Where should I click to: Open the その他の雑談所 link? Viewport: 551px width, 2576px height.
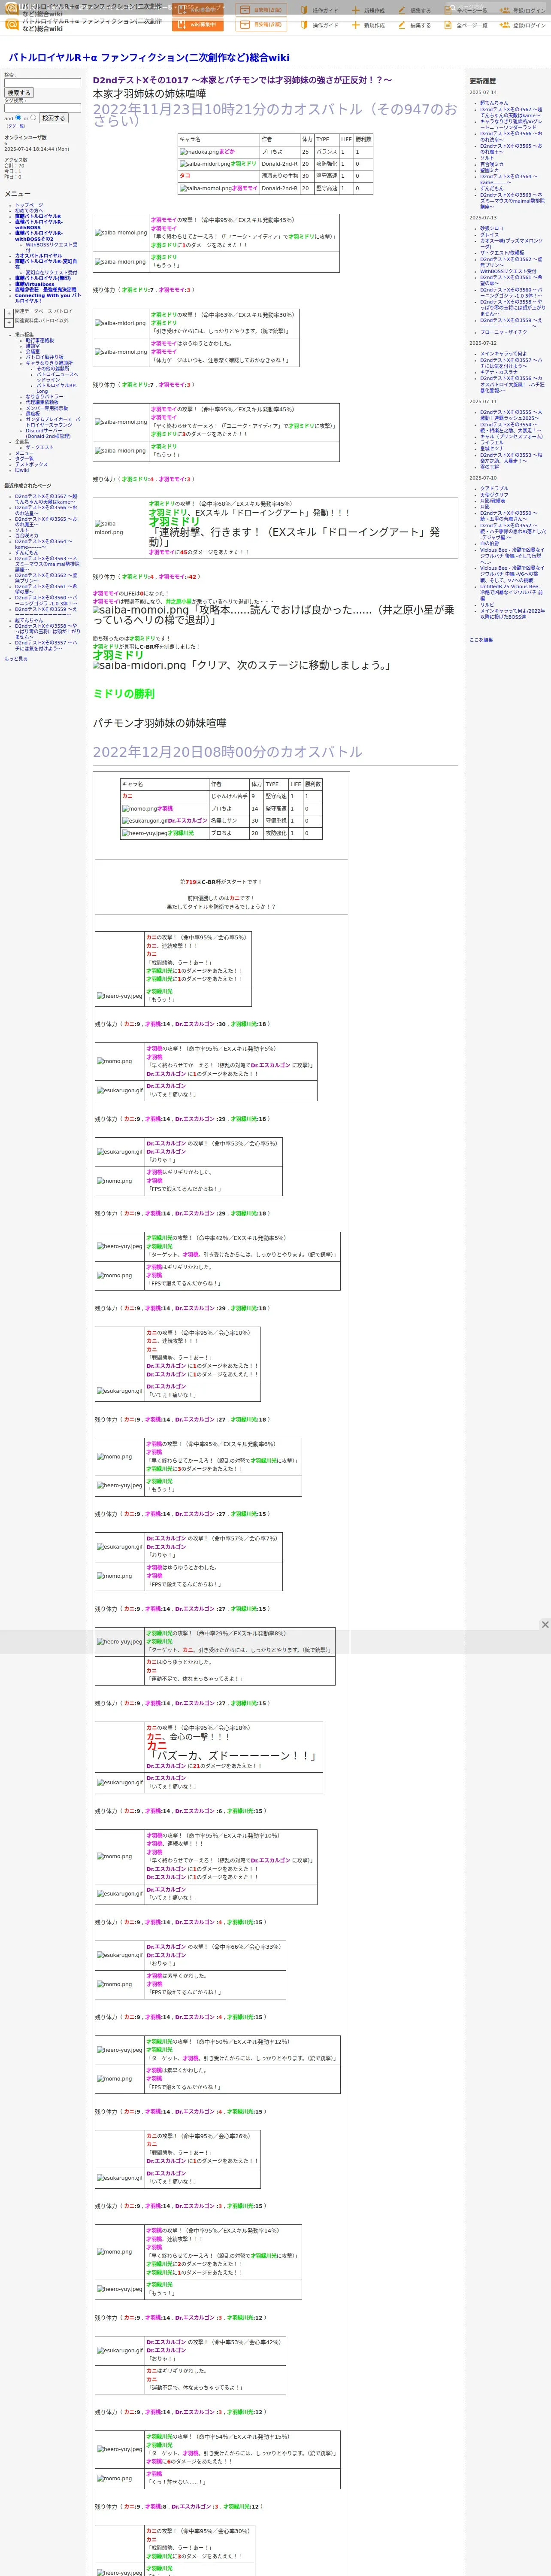(x=53, y=368)
